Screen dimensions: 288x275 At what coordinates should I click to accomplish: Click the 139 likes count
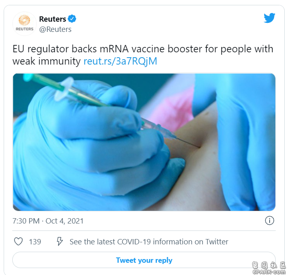(x=35, y=242)
